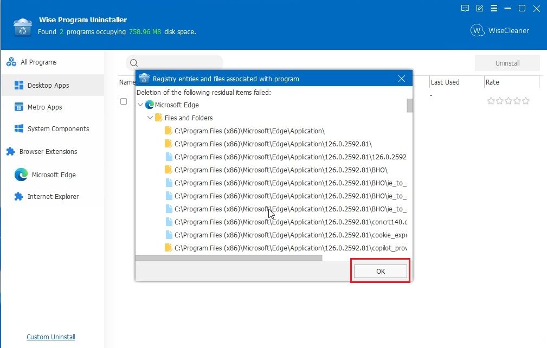Click the OK button in the dialog
Image resolution: width=547 pixels, height=348 pixels.
(x=380, y=271)
